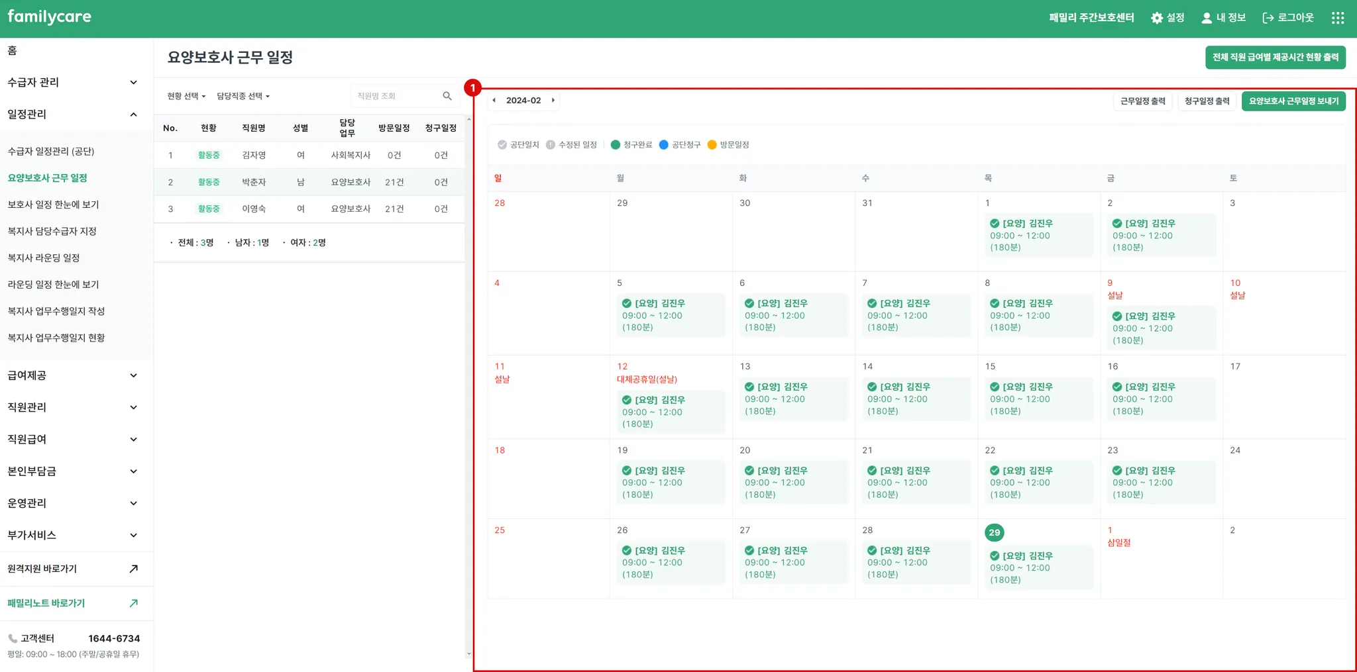Open 수급자 일정관리 (공단) menu item
This screenshot has height=672, width=1357.
(51, 152)
